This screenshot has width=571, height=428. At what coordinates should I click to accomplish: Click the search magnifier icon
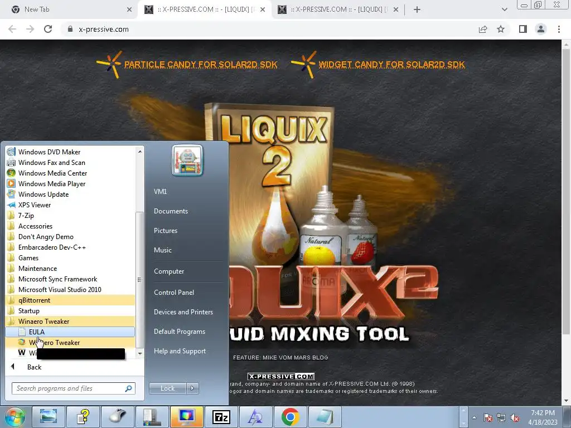129,388
